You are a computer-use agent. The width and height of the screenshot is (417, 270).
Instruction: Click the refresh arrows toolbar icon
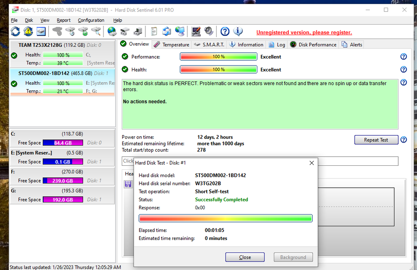click(x=15, y=31)
